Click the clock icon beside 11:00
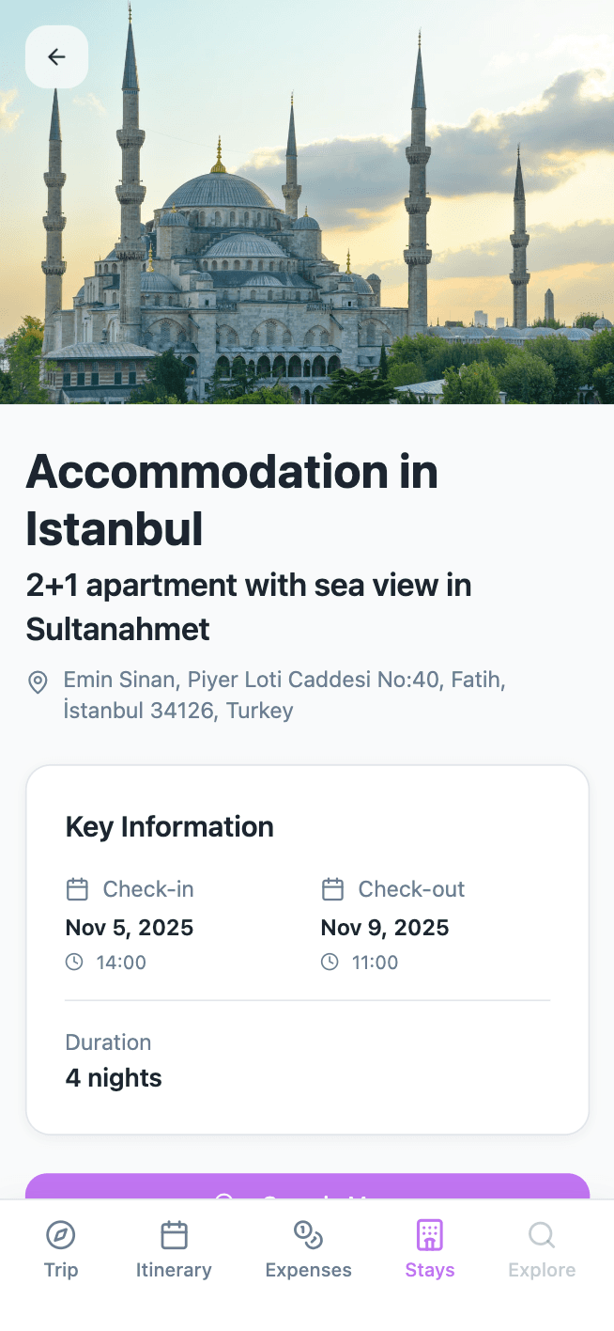Viewport: 614px width, 1331px height. (x=330, y=963)
